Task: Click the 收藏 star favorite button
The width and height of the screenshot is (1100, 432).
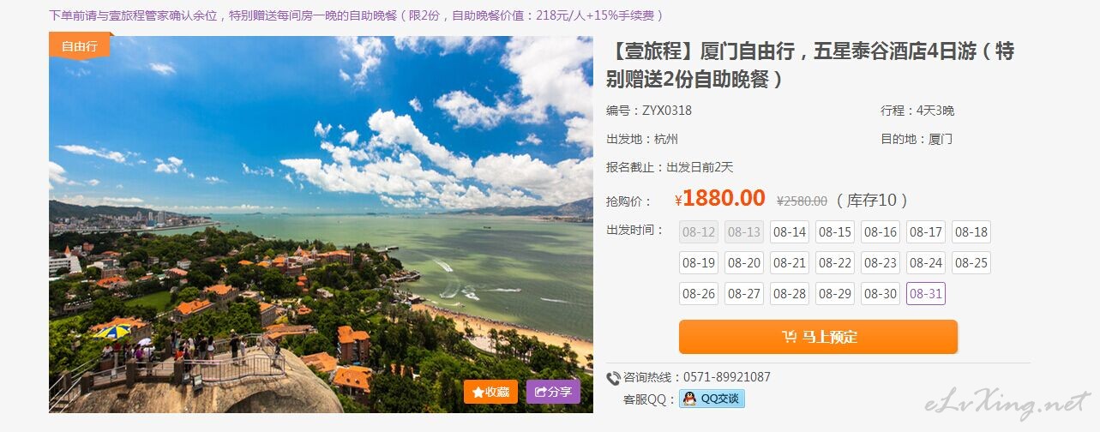Action: pos(490,392)
